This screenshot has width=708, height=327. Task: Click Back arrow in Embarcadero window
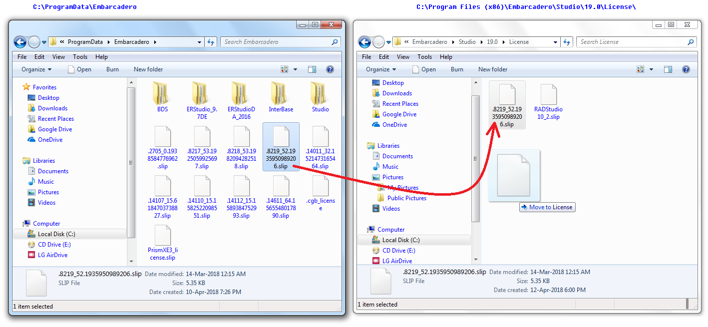[20, 42]
